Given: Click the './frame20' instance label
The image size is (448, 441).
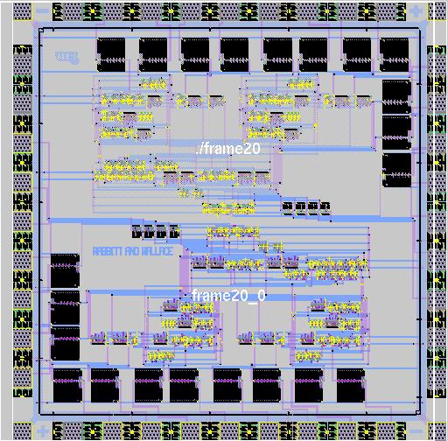Looking at the screenshot, I should pyautogui.click(x=228, y=149).
